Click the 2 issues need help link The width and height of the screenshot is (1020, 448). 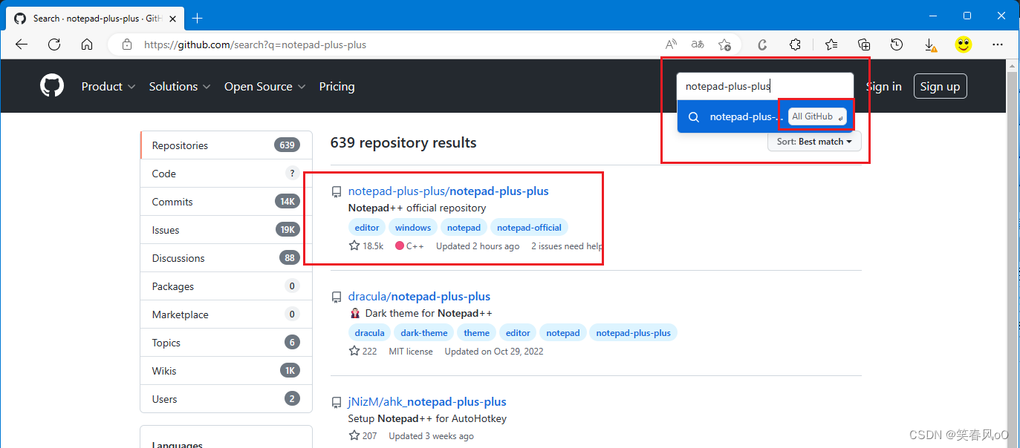coord(567,246)
